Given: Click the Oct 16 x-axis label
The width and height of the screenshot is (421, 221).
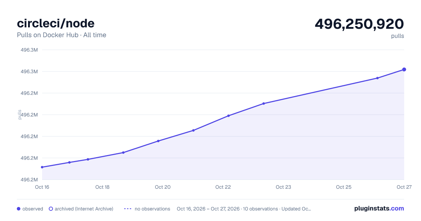Looking at the screenshot, I should (x=42, y=187).
